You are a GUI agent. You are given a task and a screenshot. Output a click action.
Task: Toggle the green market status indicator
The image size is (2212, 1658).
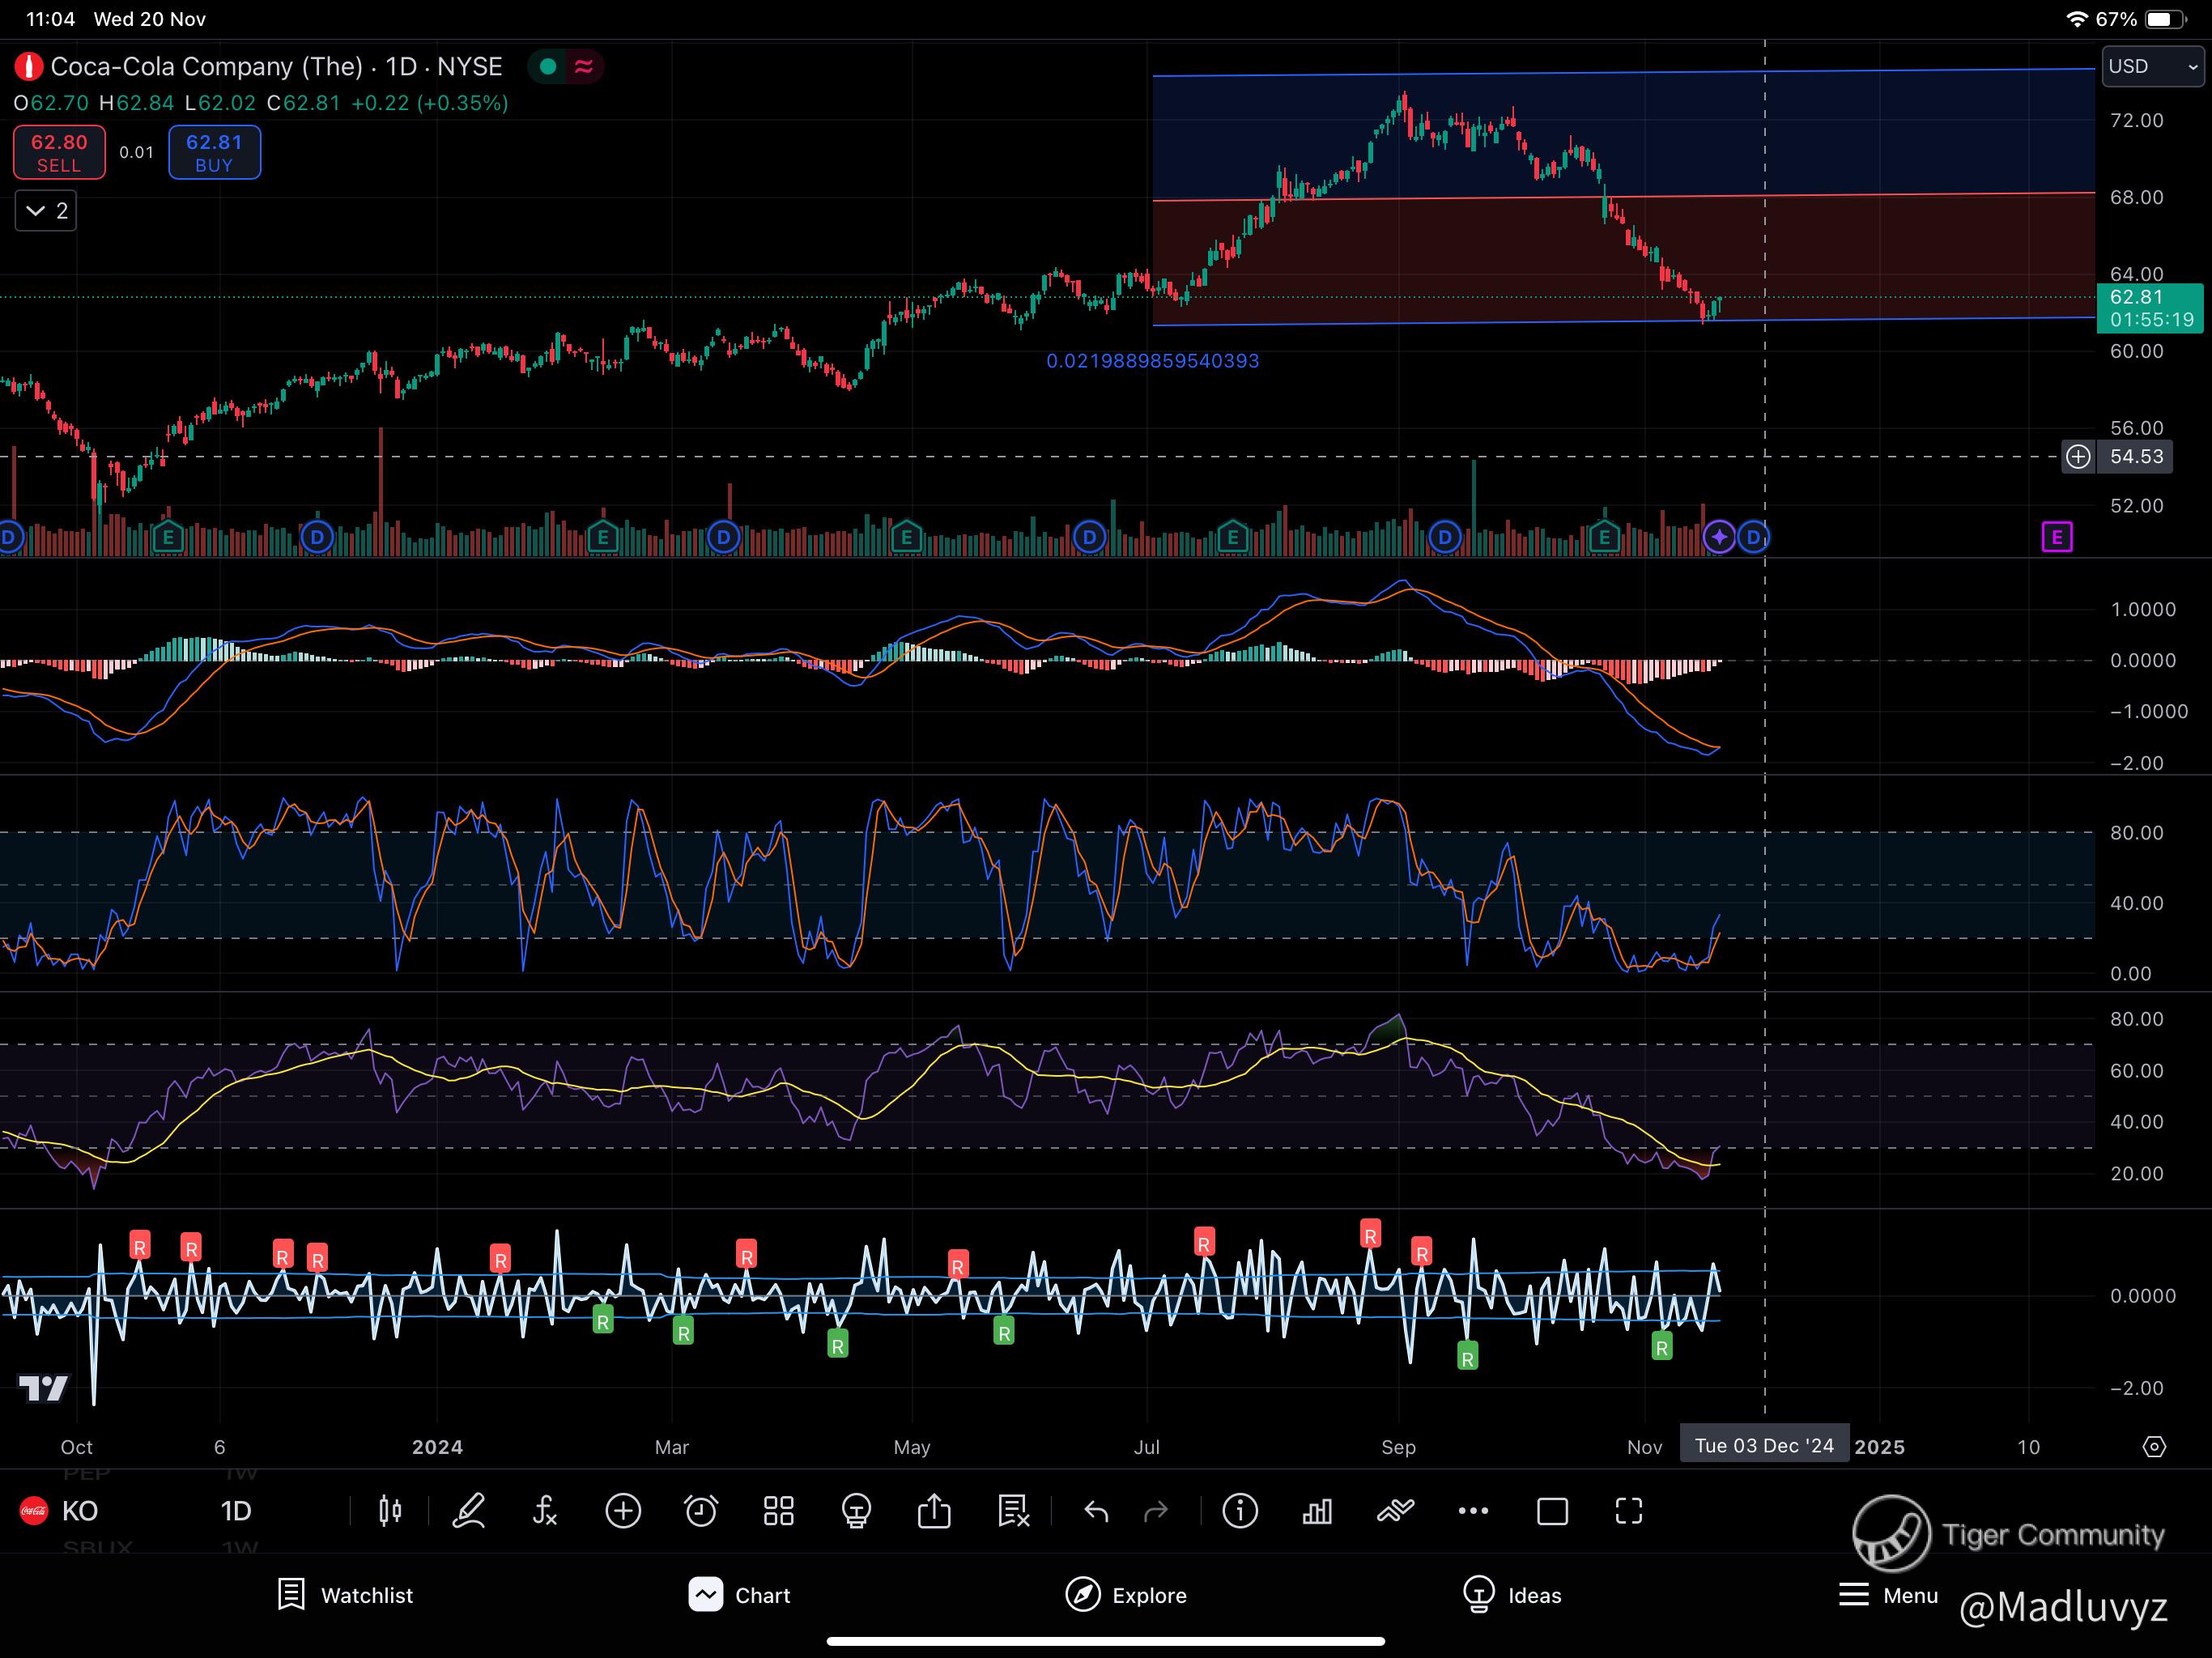[x=548, y=67]
